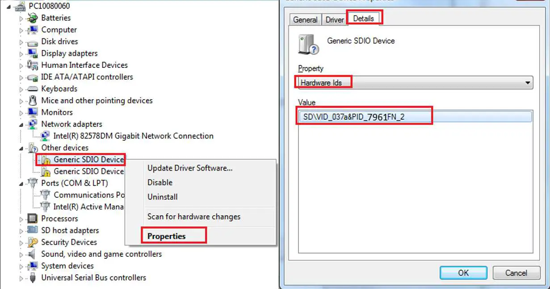Screen dimensions: 550x289
Task: Click the SD host adapters icon
Action: [33, 230]
